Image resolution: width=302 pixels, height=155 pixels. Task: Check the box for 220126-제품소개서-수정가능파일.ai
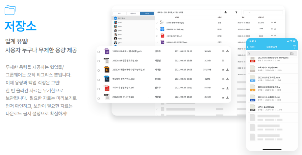(99, 70)
